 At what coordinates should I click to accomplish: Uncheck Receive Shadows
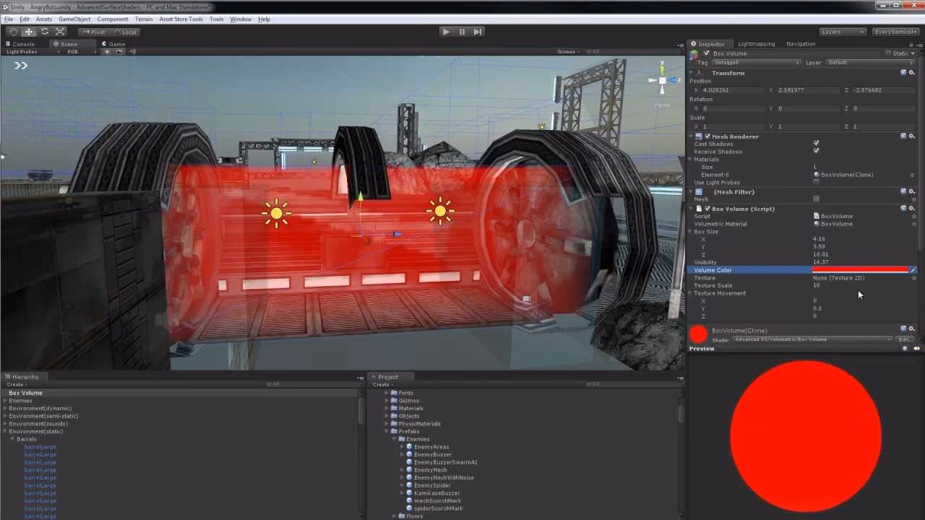(x=816, y=152)
